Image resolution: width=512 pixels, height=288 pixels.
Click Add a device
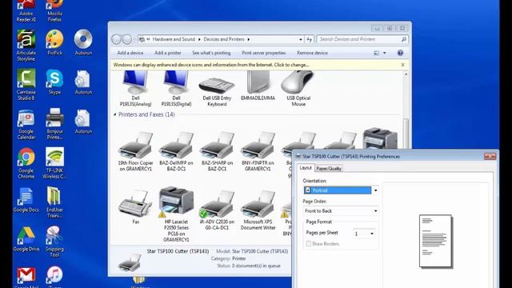130,53
